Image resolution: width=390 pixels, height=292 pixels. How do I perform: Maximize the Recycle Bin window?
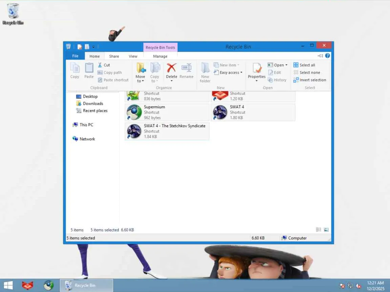tap(312, 45)
